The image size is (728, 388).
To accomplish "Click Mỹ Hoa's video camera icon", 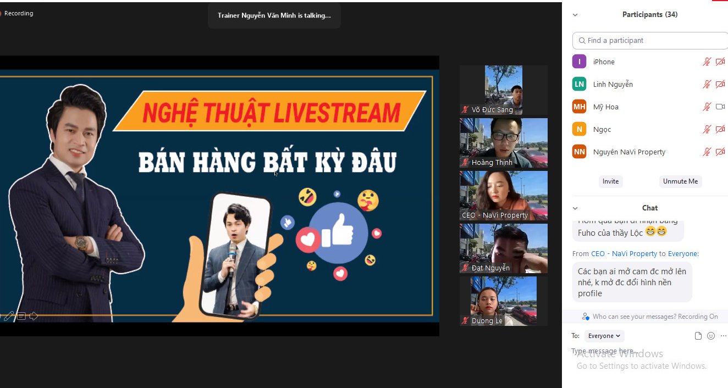I will pos(720,107).
